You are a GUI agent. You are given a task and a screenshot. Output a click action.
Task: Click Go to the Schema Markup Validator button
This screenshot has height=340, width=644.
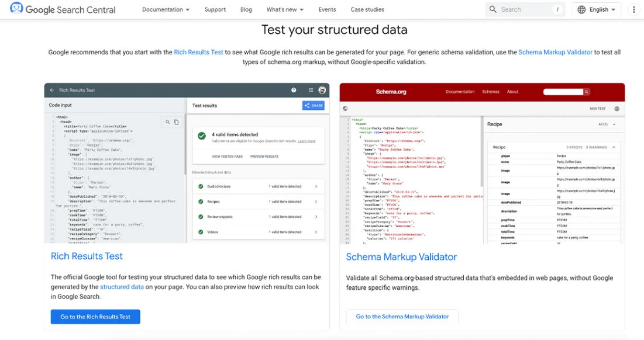pos(402,317)
